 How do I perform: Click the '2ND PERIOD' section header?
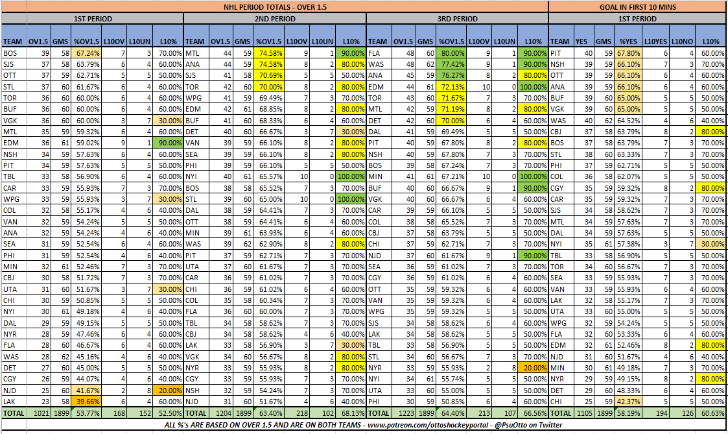tap(275, 19)
